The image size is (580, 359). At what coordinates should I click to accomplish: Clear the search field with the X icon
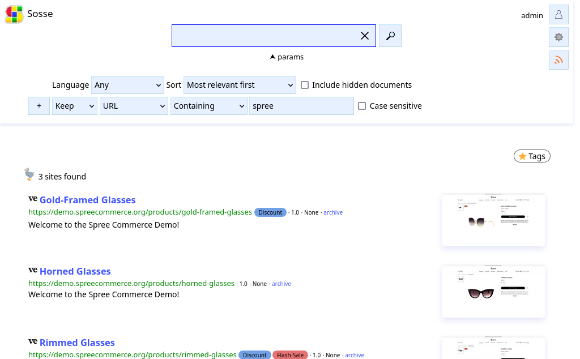[x=364, y=36]
